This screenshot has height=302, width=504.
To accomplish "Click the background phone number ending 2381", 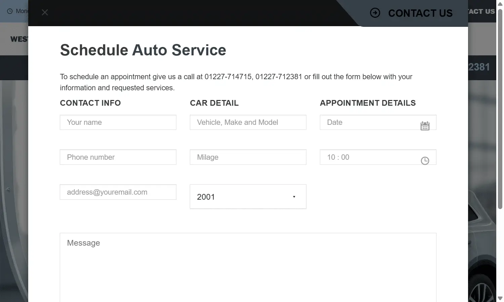I will [x=479, y=67].
